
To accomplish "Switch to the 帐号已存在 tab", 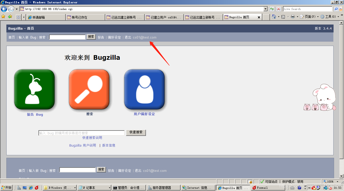I will coord(85,17).
